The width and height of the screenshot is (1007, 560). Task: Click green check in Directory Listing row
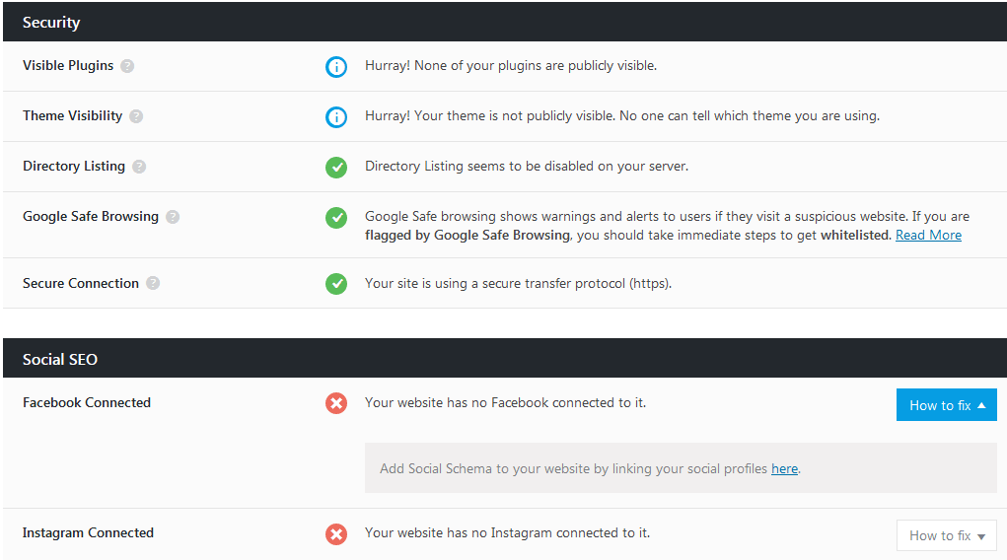click(x=336, y=167)
